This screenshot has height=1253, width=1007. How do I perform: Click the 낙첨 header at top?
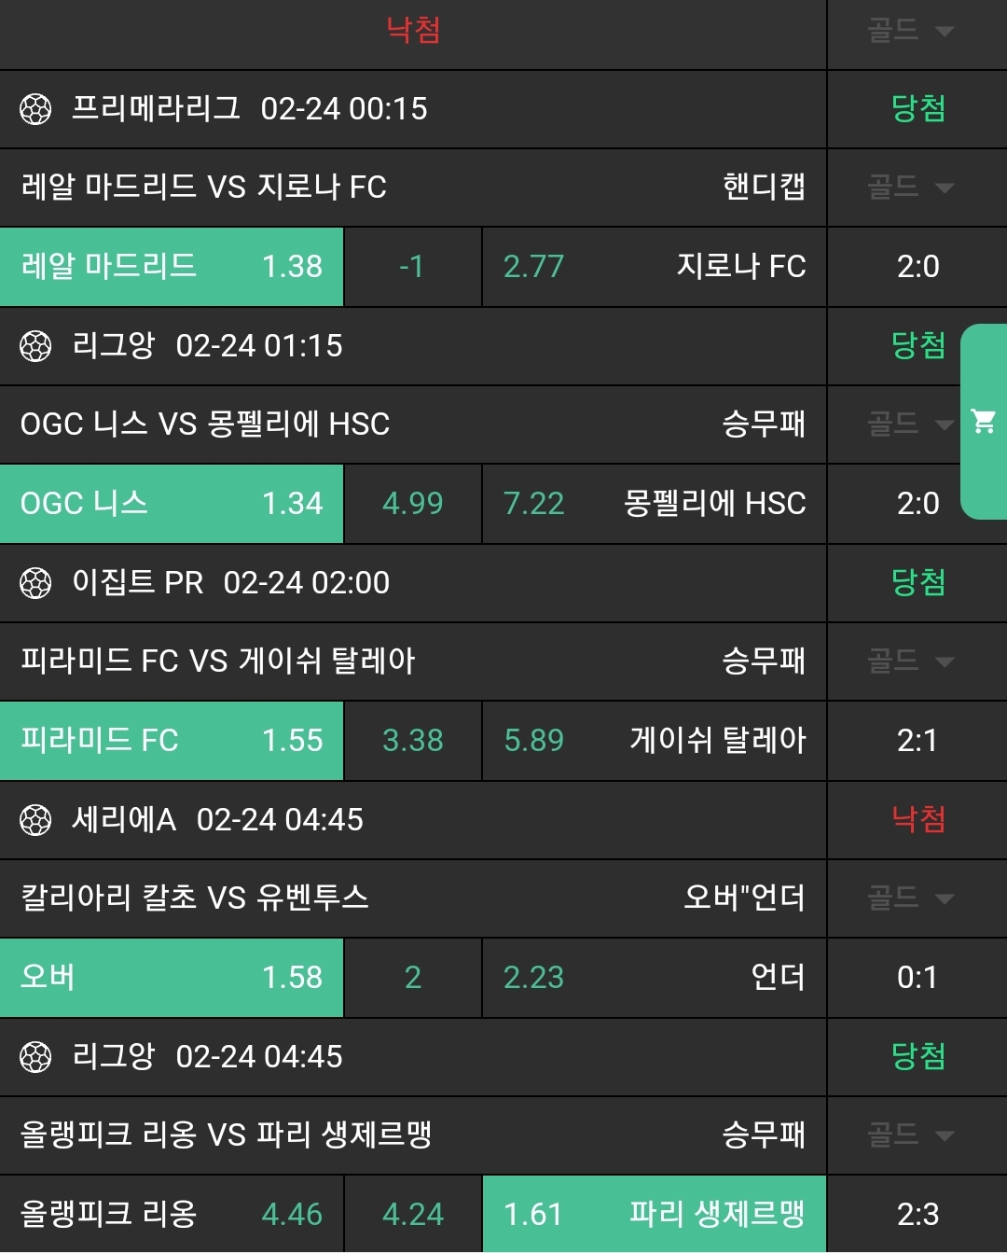coord(413,31)
